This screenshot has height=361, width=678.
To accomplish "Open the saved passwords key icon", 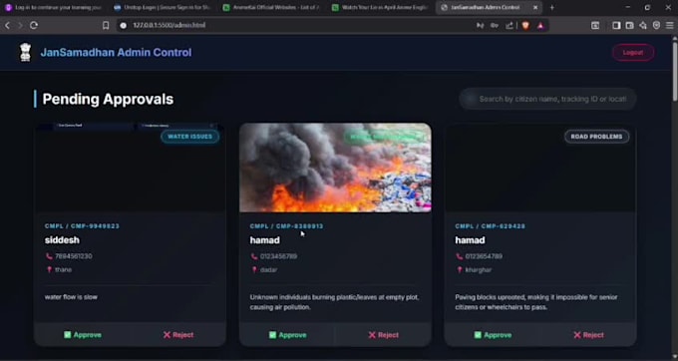I will (495, 26).
